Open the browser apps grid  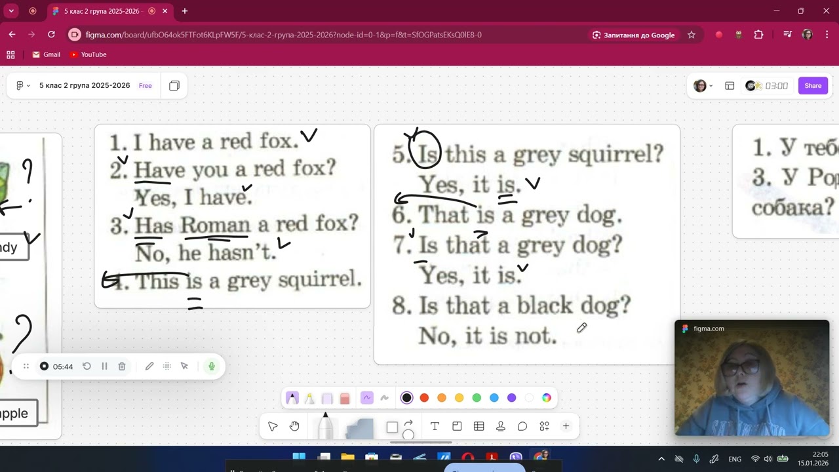tap(10, 54)
